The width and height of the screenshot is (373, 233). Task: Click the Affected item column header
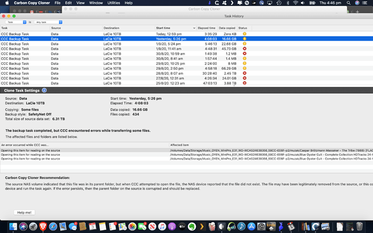click(x=271, y=145)
